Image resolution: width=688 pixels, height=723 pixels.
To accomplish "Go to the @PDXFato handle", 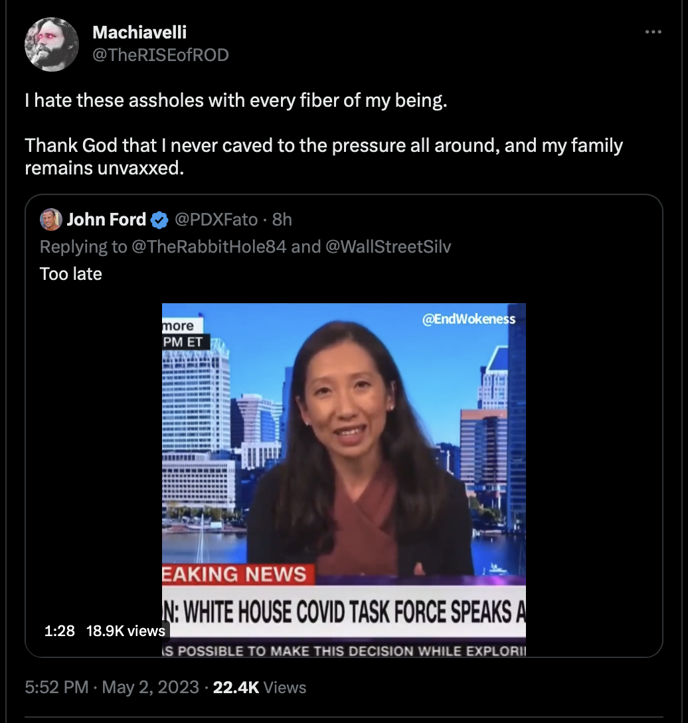I will (x=216, y=220).
